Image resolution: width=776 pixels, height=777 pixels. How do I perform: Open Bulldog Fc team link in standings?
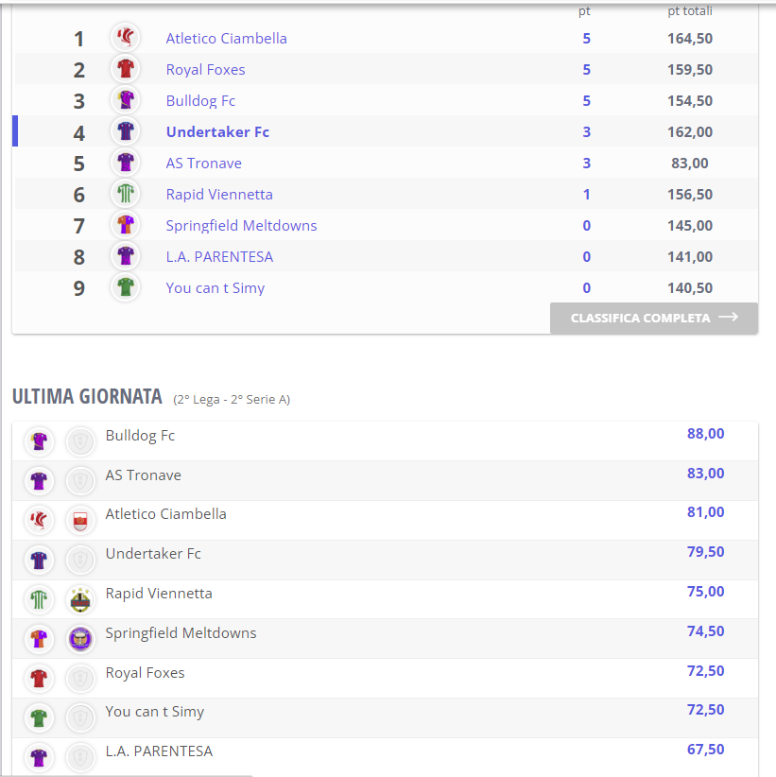tap(200, 100)
